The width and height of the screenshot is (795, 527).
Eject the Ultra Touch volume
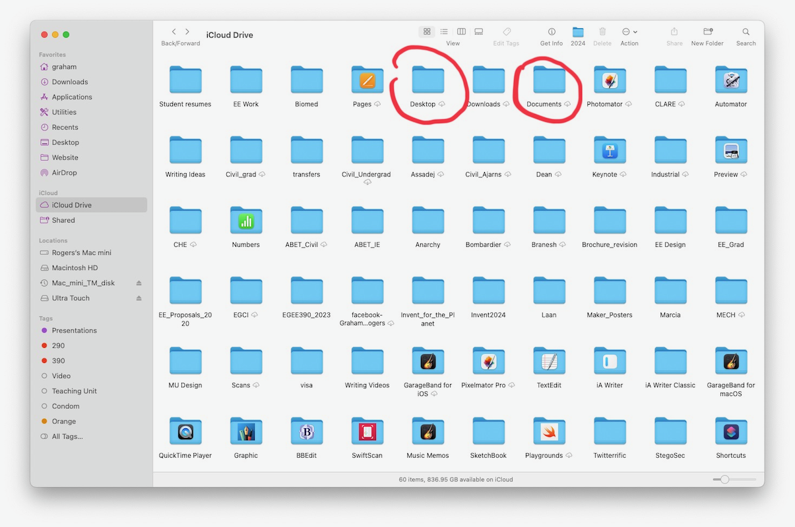[139, 298]
